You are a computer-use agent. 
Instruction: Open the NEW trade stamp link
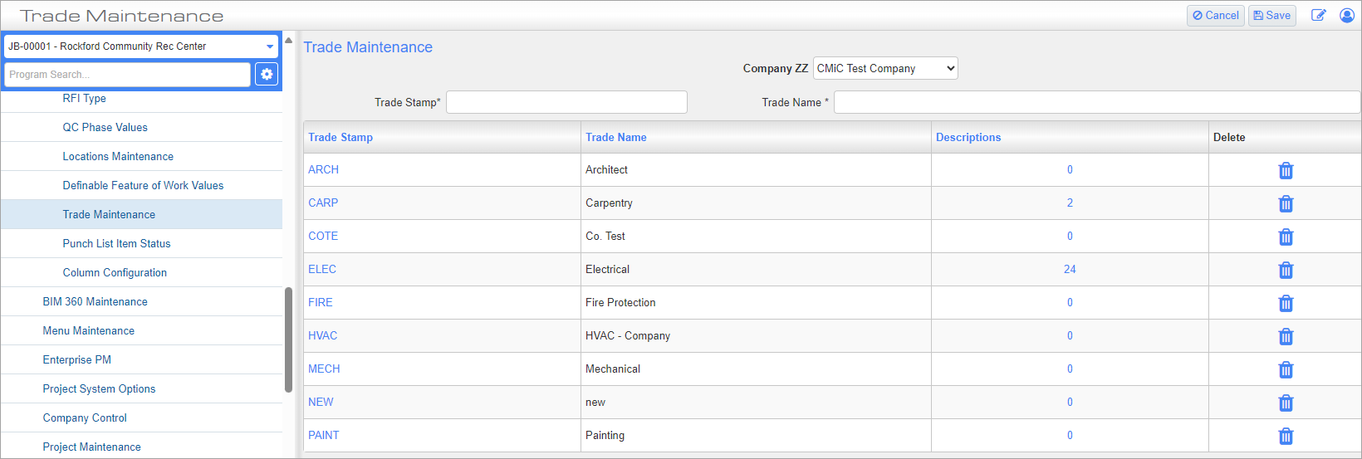(321, 402)
